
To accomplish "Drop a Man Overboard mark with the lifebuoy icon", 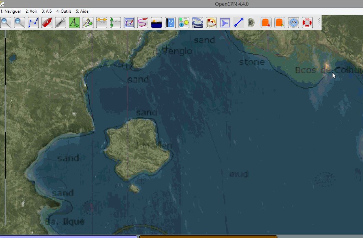I will point(307,23).
